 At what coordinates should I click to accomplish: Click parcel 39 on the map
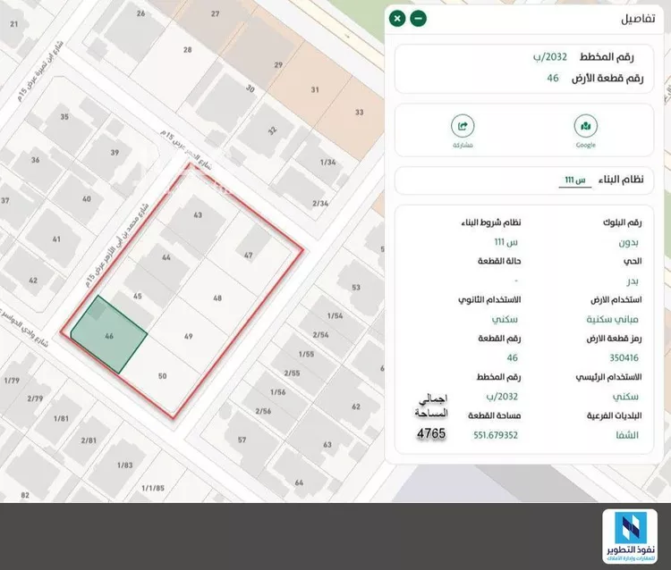[x=115, y=153]
